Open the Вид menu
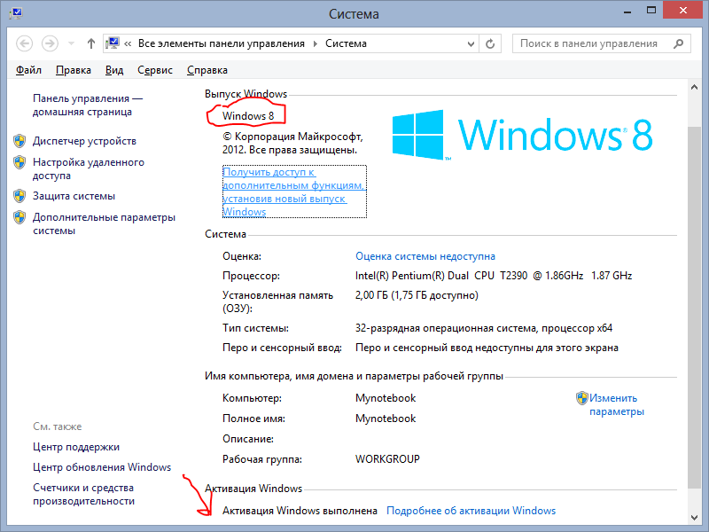 114,70
